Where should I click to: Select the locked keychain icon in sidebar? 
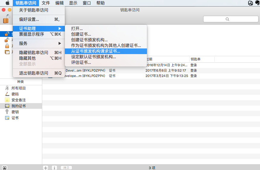tap(7, 45)
